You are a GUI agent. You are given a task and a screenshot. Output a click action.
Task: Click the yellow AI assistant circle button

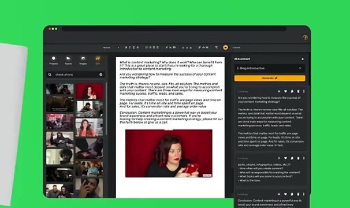click(x=225, y=47)
